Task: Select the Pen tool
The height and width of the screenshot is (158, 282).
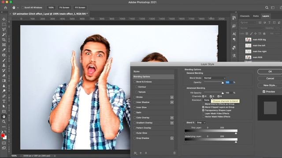Action: coord(4,96)
